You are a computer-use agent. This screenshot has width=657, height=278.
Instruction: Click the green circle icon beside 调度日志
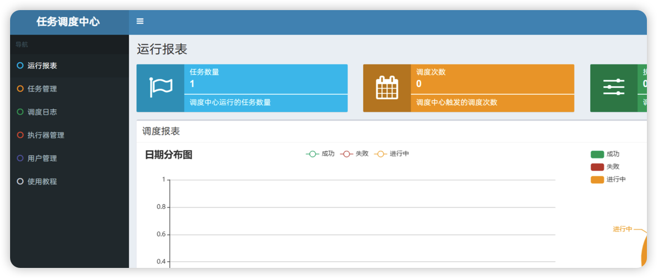[20, 112]
